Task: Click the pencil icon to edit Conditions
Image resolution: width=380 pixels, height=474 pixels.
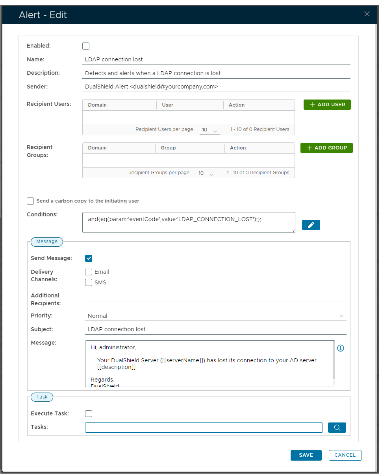Action: tap(311, 225)
